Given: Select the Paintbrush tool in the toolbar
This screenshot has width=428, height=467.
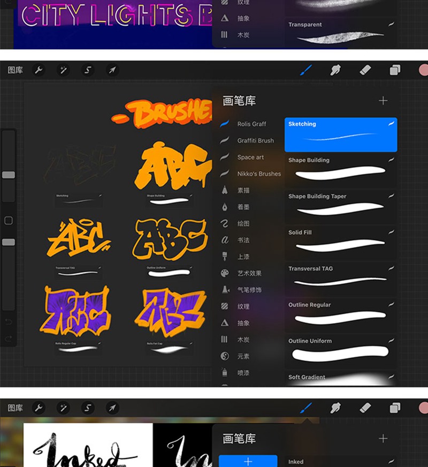Looking at the screenshot, I should click(306, 69).
